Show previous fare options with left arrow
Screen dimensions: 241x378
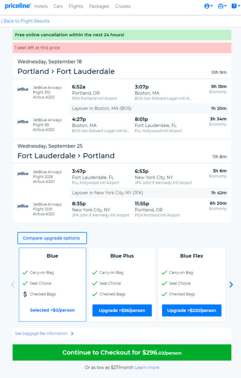(13, 285)
